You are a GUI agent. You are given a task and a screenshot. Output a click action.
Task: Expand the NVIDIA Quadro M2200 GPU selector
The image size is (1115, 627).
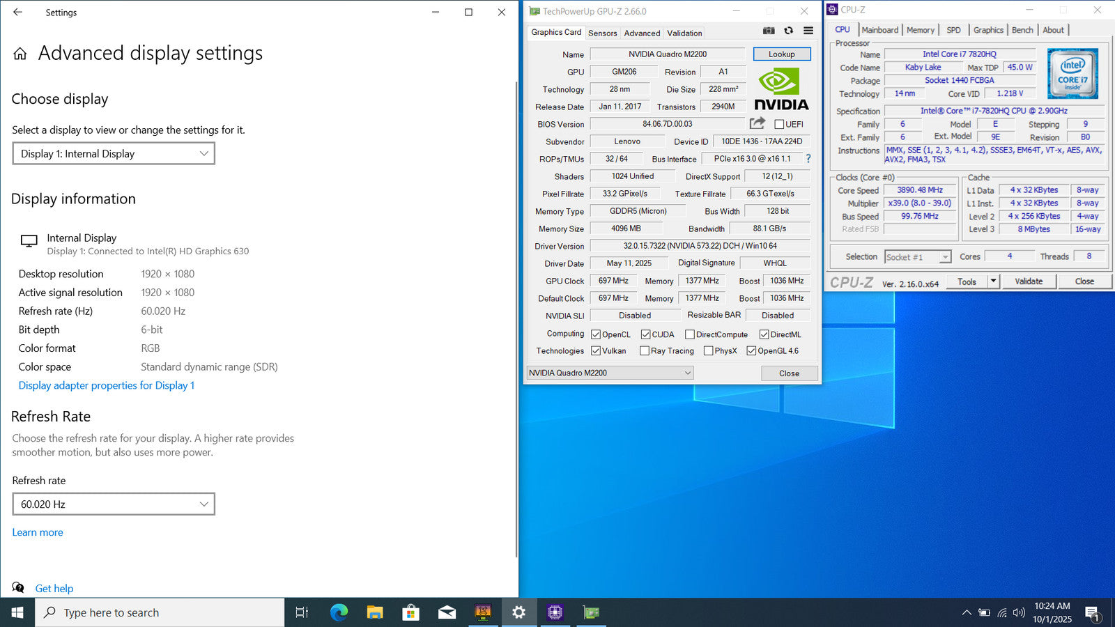point(610,373)
